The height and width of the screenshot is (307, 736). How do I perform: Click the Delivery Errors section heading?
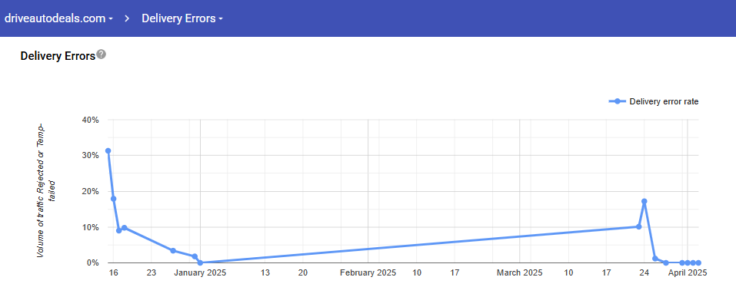(58, 56)
